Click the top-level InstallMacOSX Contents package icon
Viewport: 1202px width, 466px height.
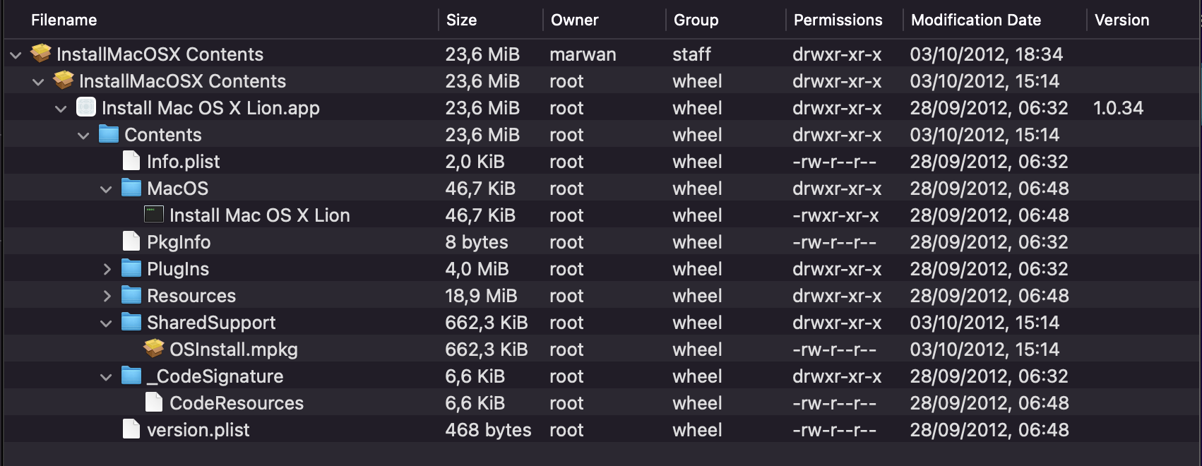pyautogui.click(x=41, y=54)
